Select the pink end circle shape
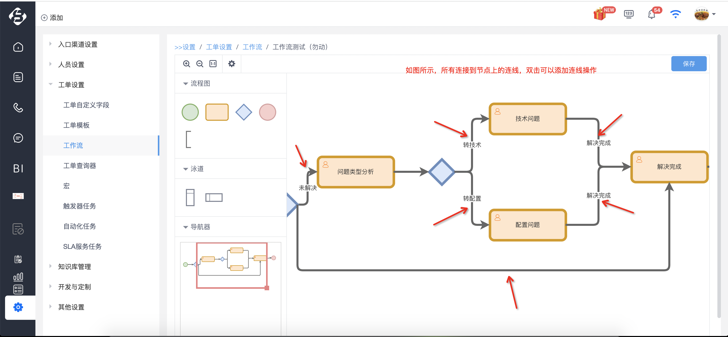728x337 pixels. pos(267,112)
